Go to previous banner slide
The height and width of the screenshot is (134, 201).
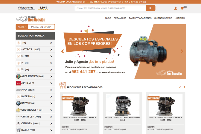pos(63,51)
